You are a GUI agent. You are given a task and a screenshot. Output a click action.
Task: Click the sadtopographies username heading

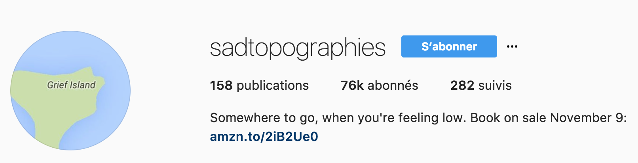point(298,48)
